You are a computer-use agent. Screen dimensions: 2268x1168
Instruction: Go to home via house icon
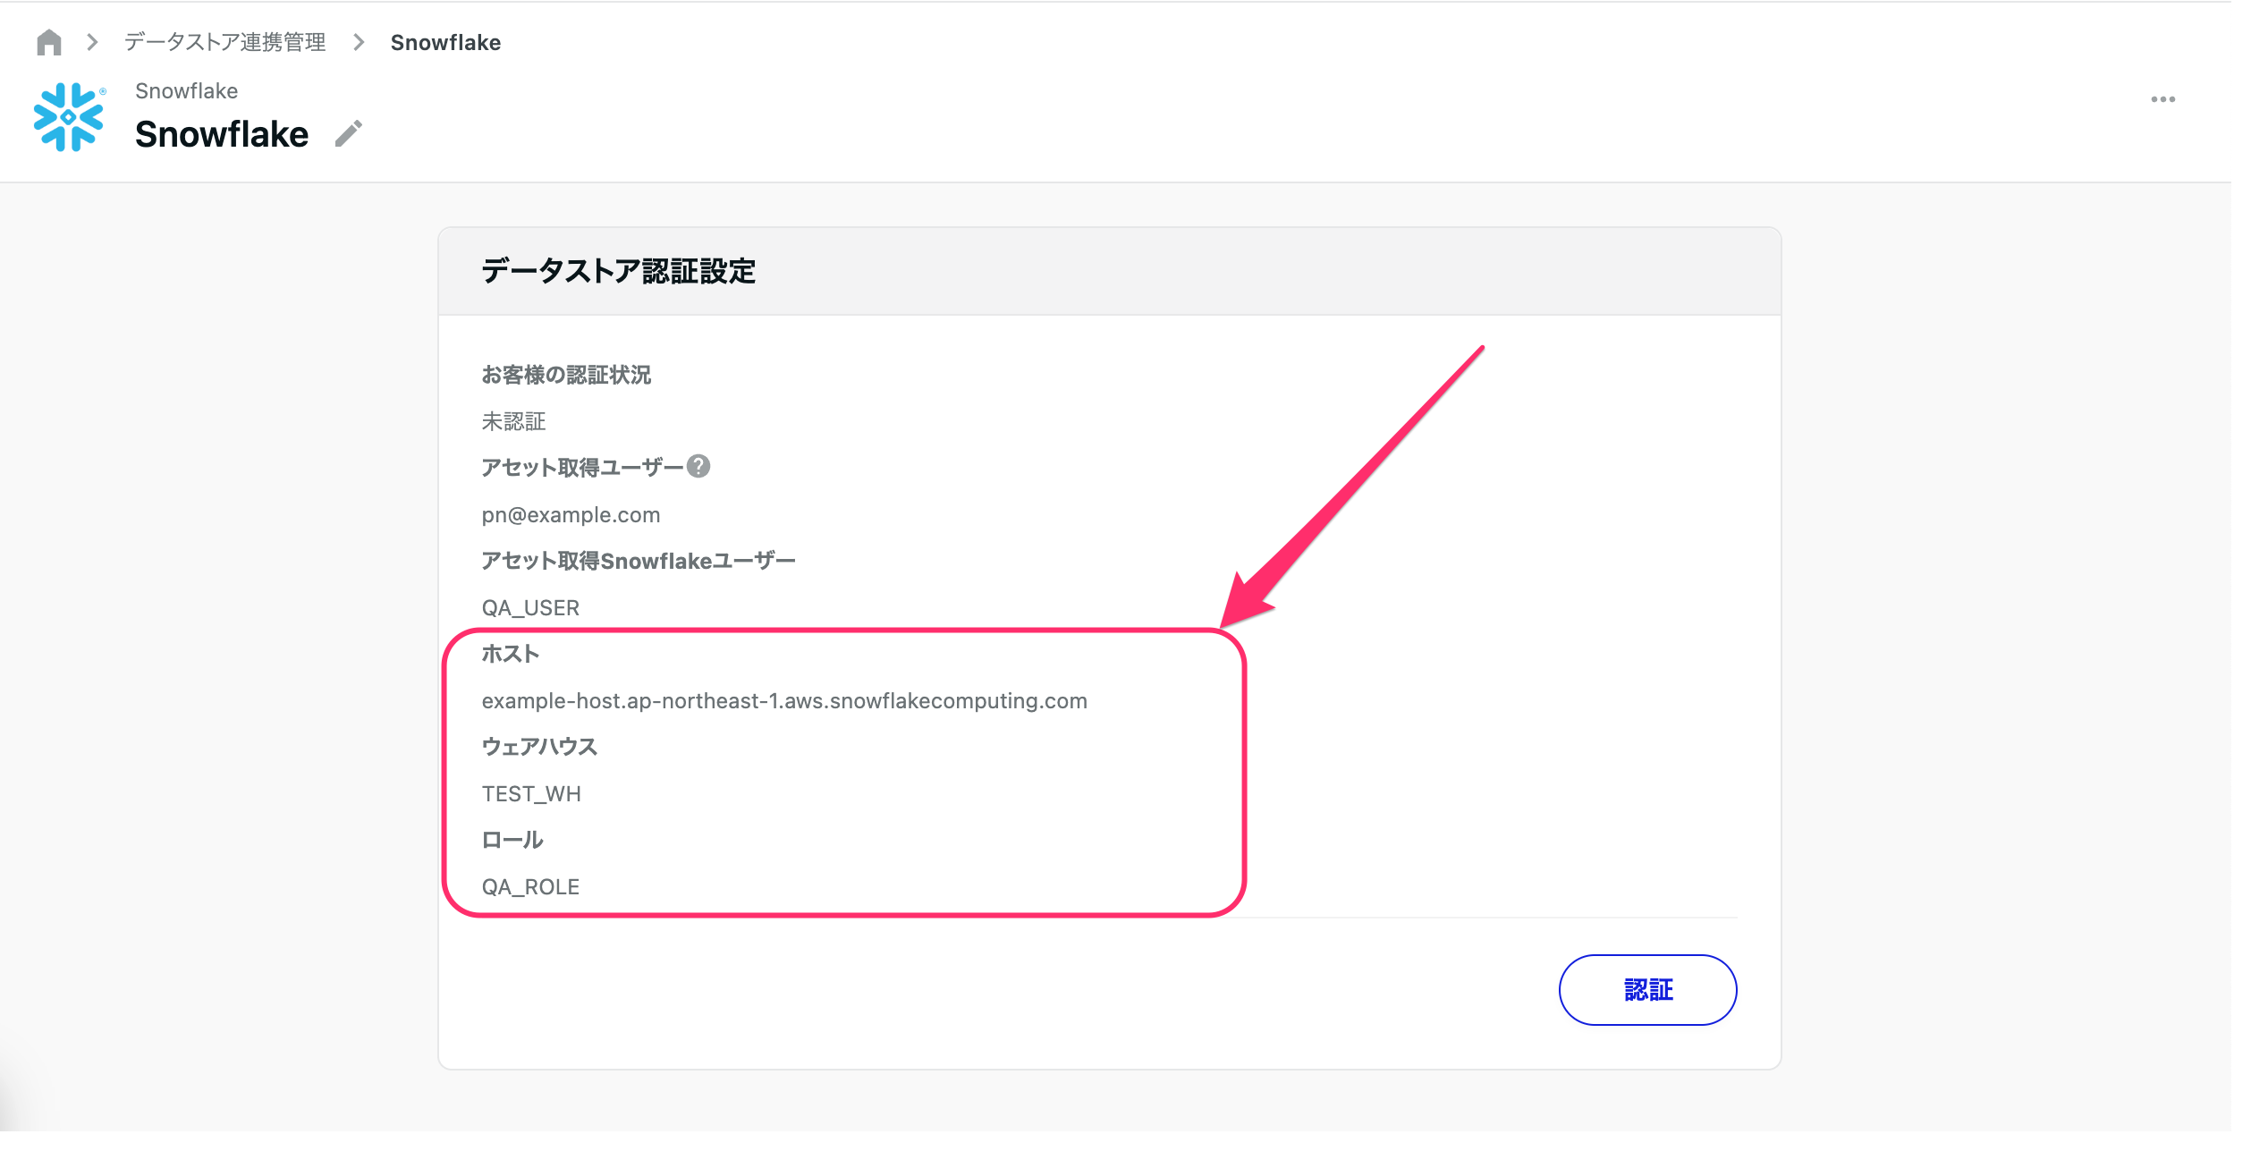pos(49,42)
